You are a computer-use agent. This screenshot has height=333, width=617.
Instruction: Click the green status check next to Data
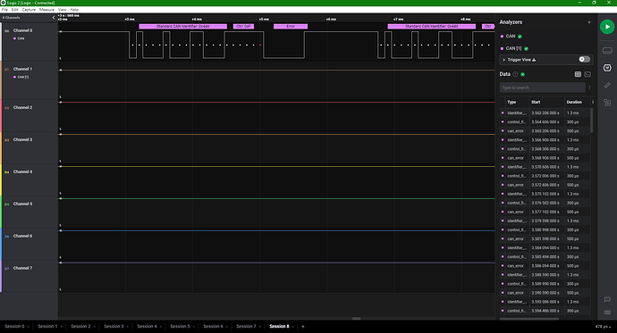[522, 74]
